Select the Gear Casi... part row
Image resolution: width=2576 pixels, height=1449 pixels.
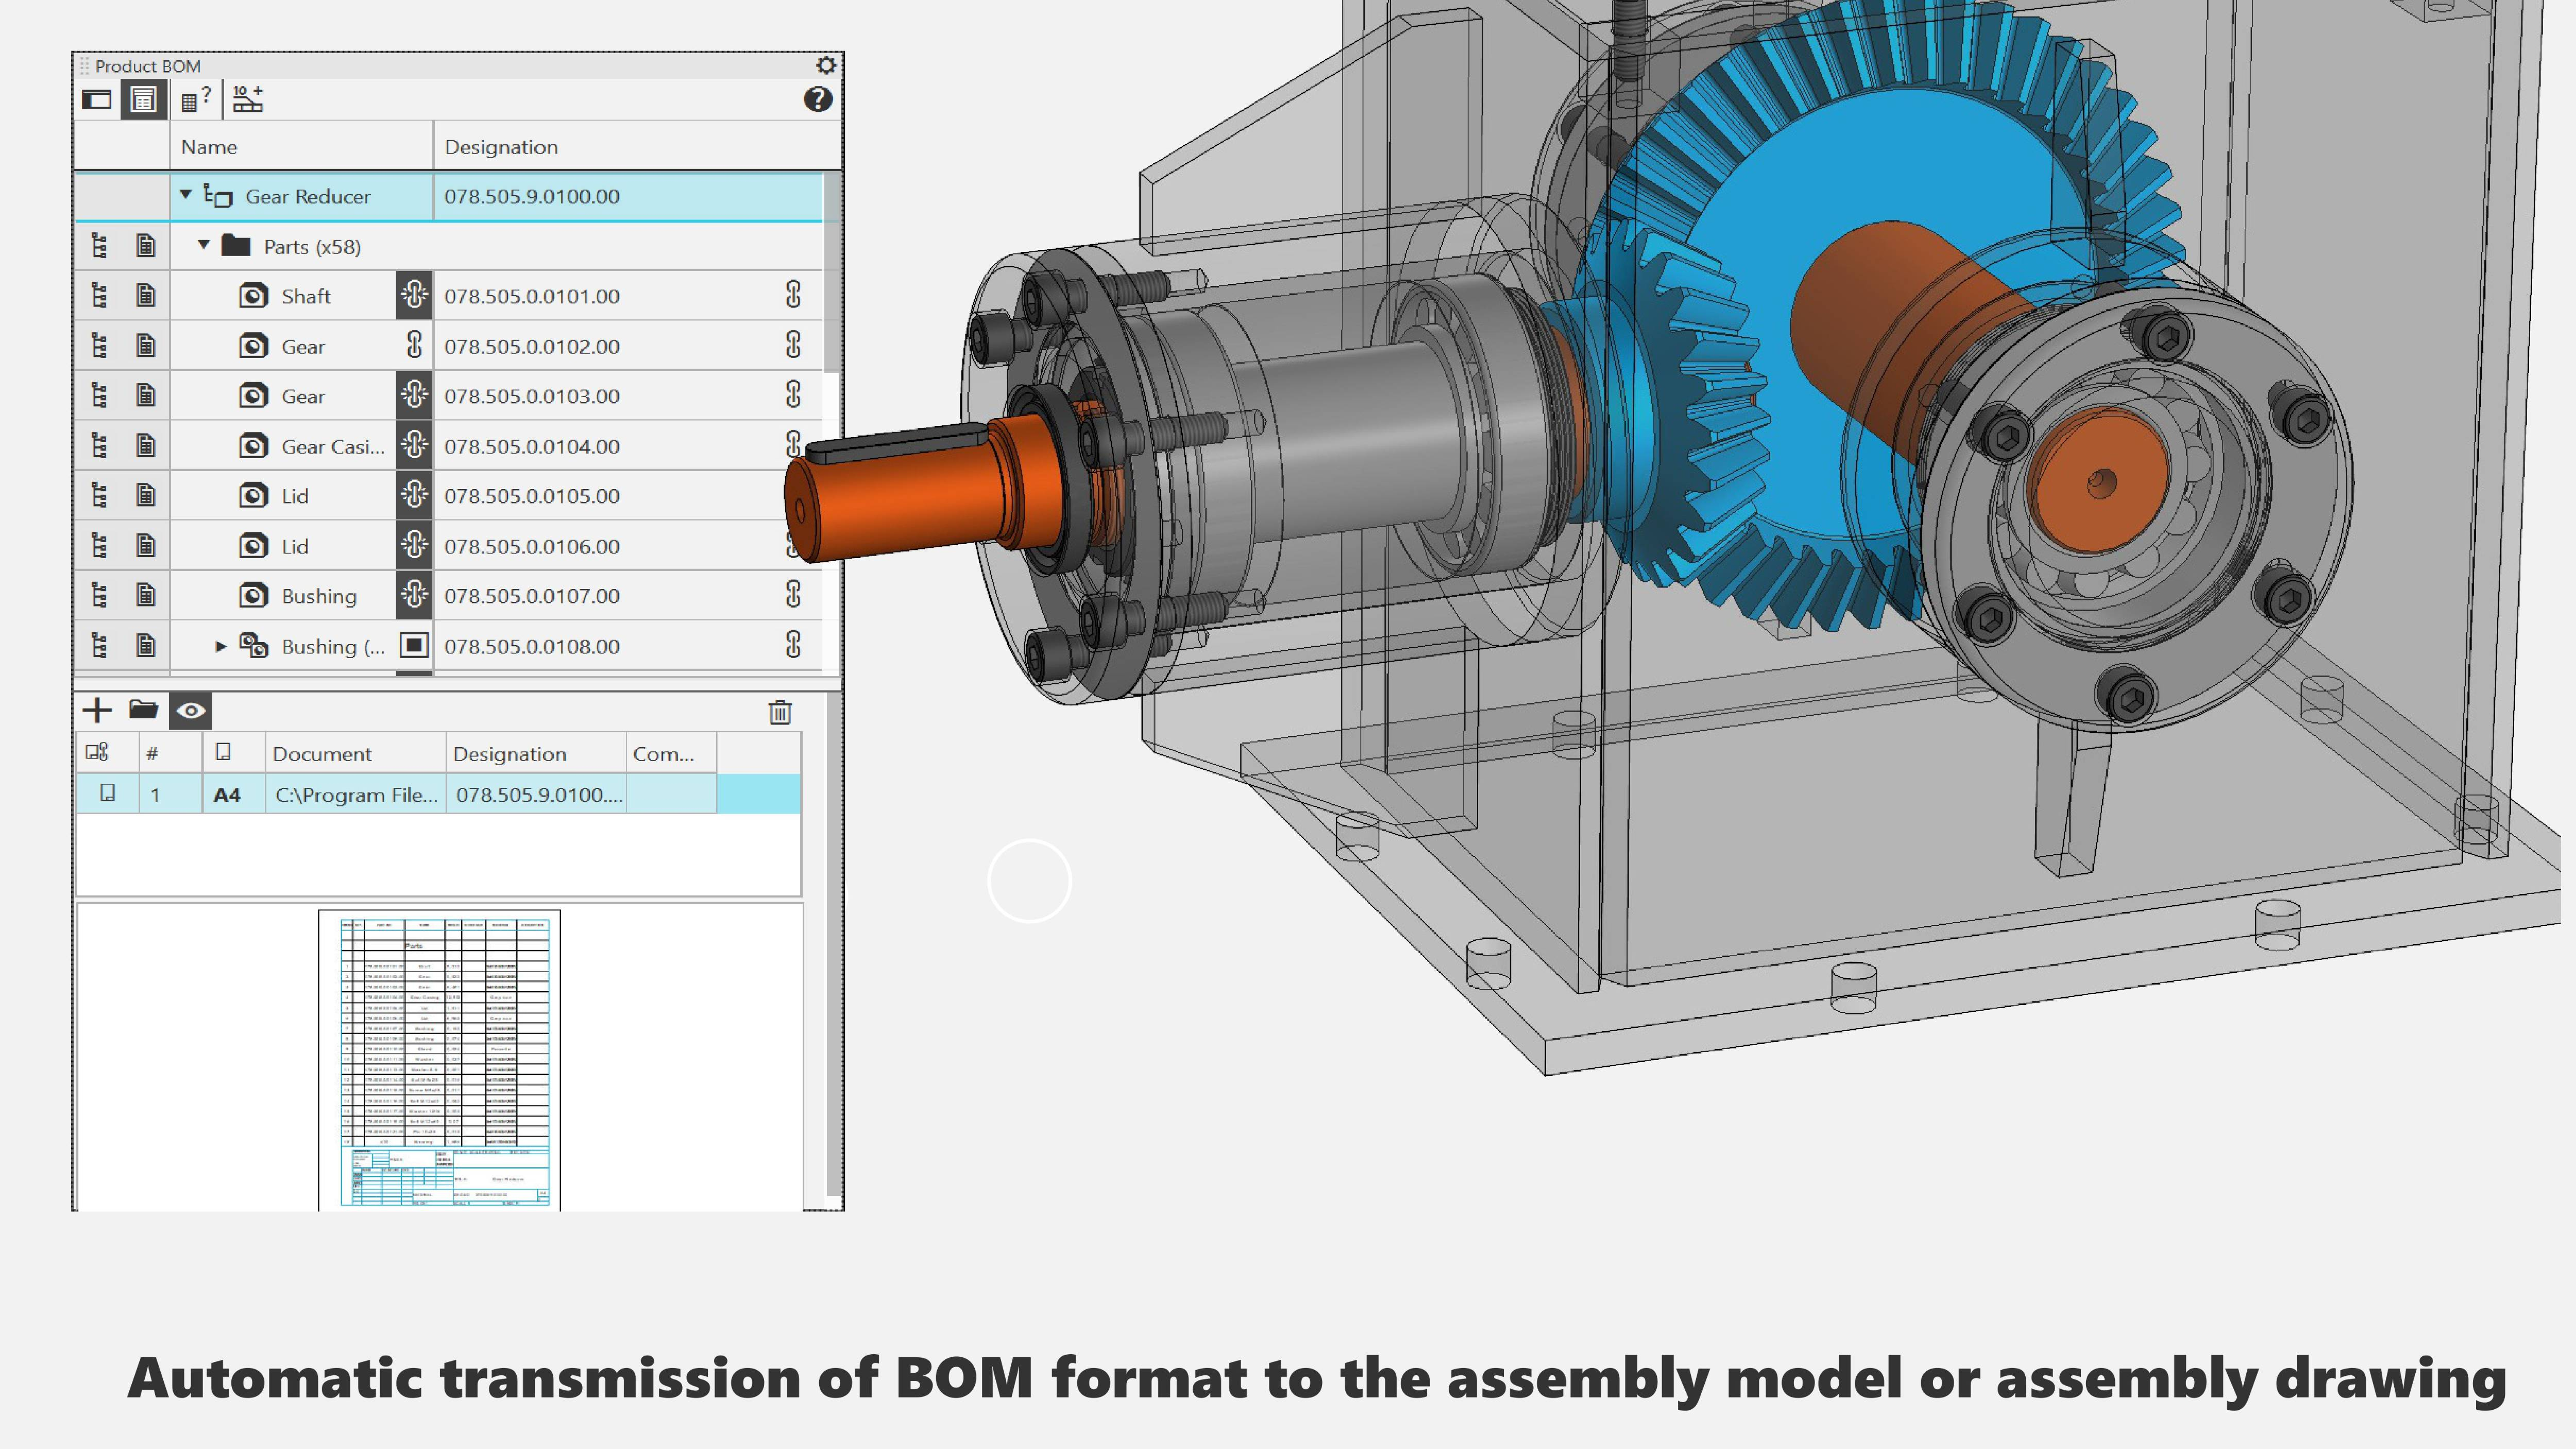448,446
